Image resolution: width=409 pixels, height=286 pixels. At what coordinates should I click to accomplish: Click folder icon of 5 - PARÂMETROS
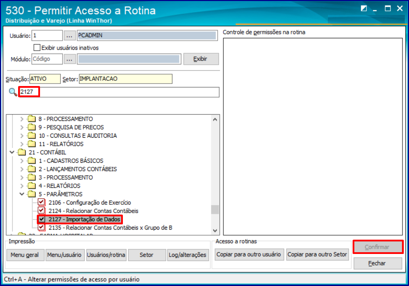click(32, 194)
